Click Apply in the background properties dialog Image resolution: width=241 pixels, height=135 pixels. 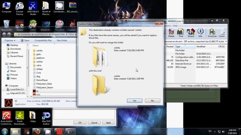[x=108, y=123]
